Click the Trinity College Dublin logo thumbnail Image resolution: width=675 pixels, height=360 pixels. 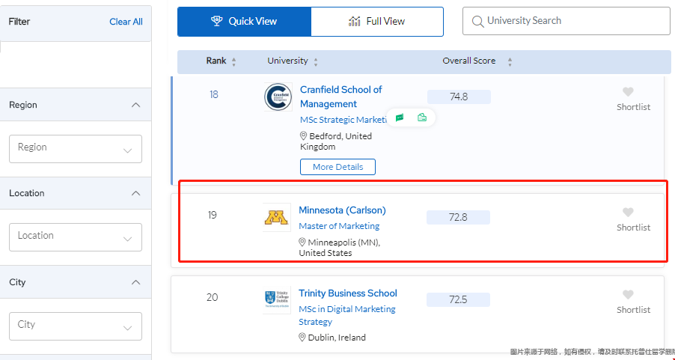[x=276, y=299]
